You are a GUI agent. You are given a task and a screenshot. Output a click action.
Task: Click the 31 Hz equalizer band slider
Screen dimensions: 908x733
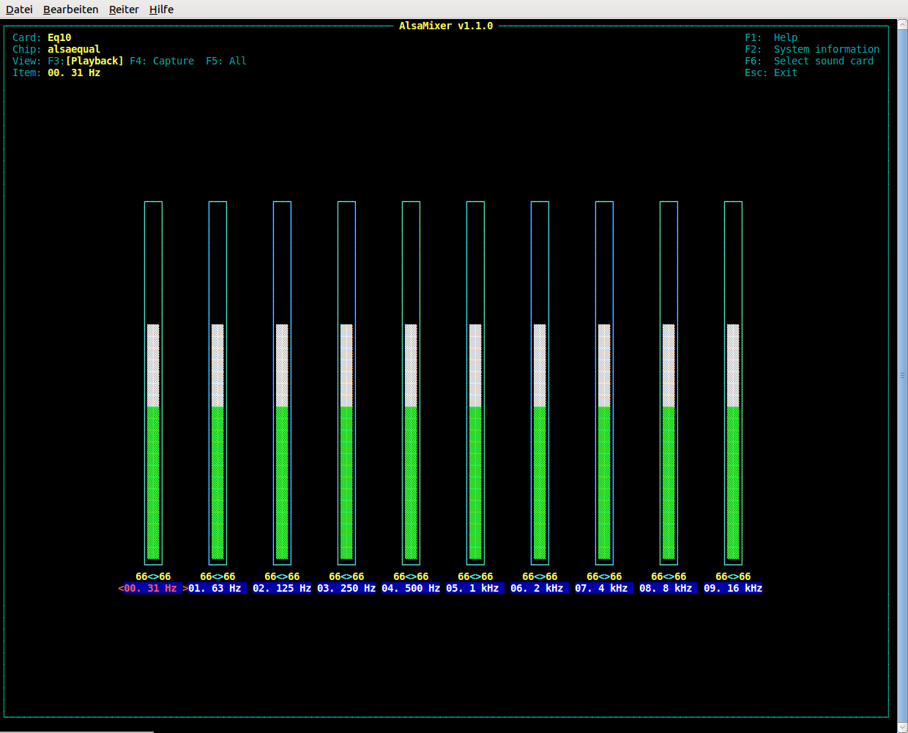click(x=153, y=383)
